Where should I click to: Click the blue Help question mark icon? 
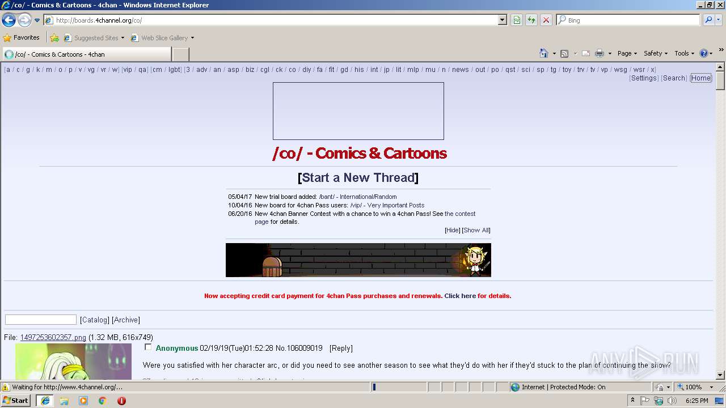pos(704,53)
